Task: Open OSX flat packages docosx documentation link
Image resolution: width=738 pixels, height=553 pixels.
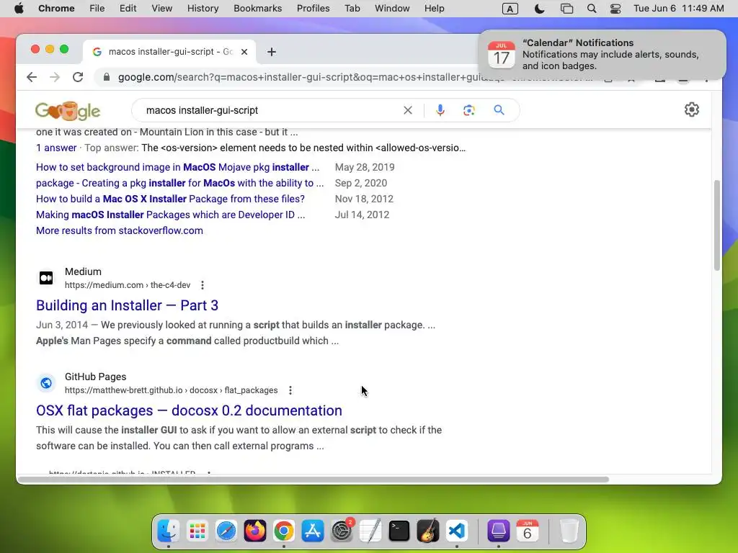Action: (x=189, y=410)
